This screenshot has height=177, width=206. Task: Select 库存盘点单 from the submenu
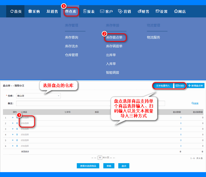114,37
